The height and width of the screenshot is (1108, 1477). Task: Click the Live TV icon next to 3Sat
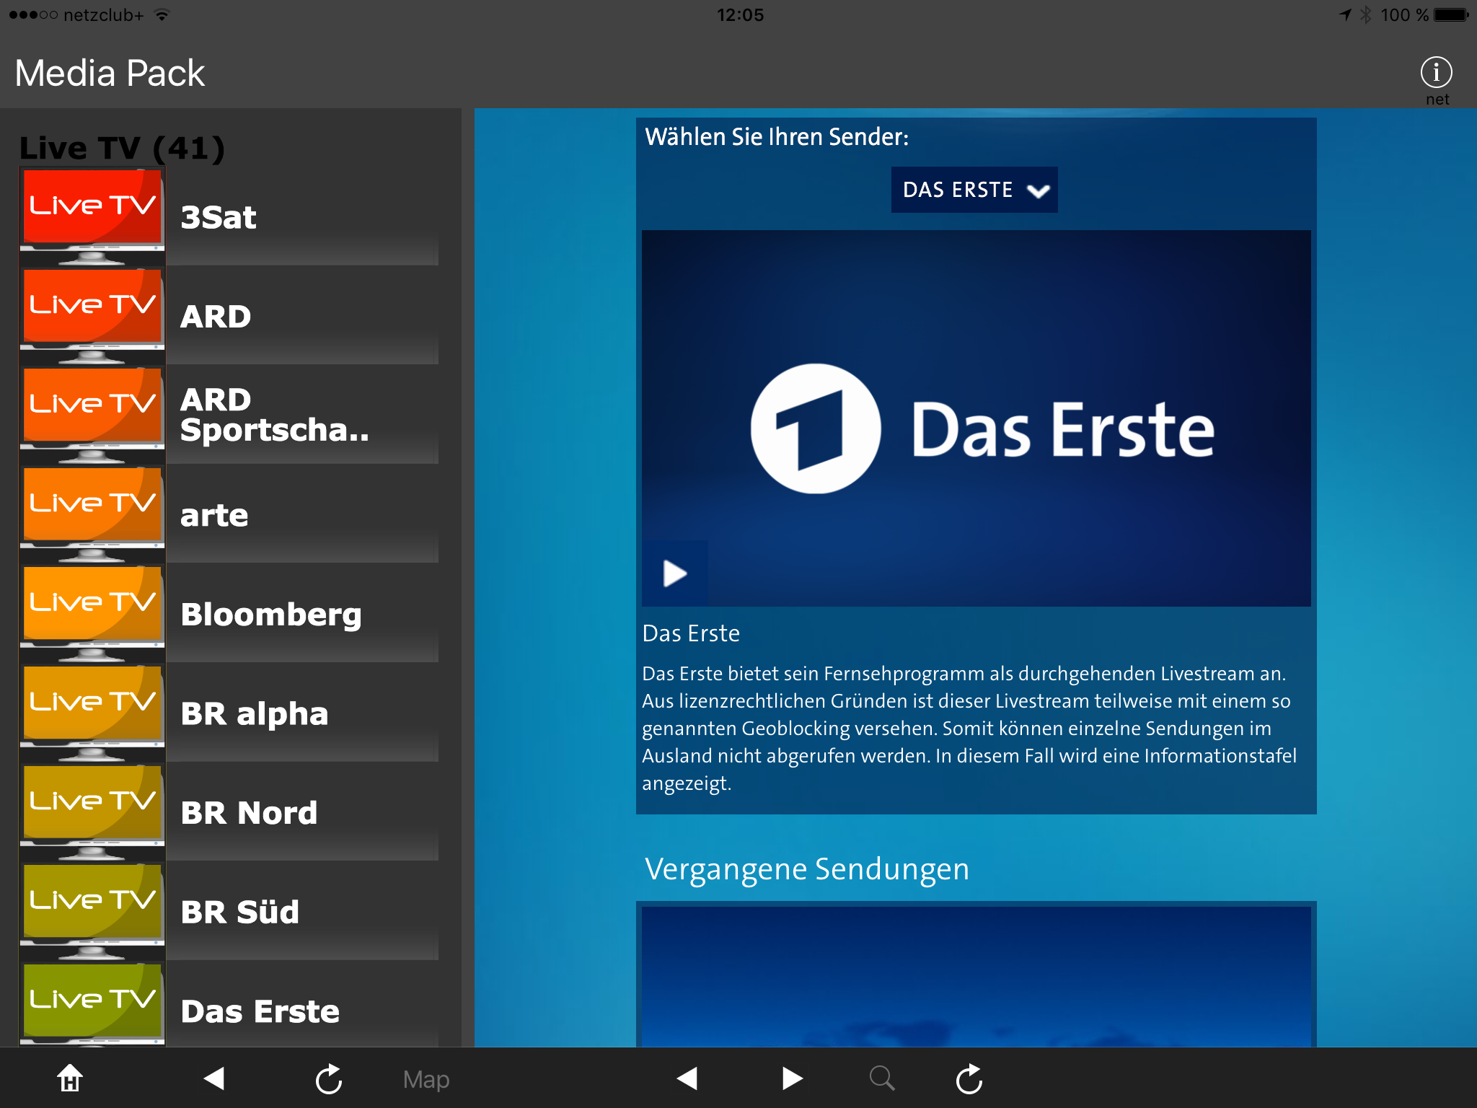click(x=92, y=216)
